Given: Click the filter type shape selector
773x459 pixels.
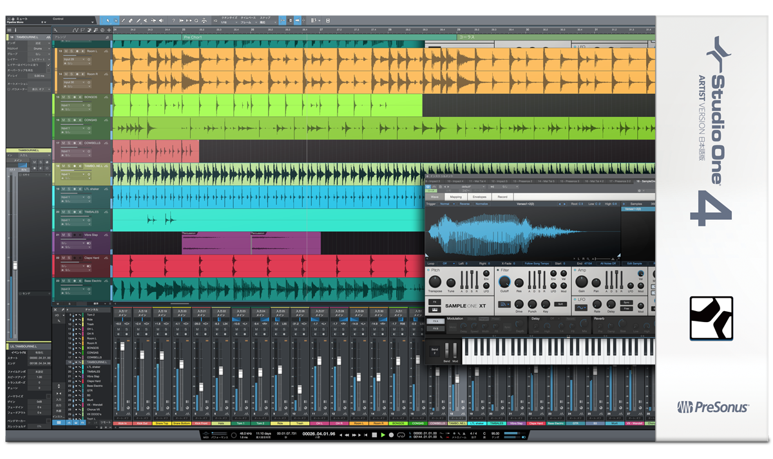Looking at the screenshot, I should point(504,304).
